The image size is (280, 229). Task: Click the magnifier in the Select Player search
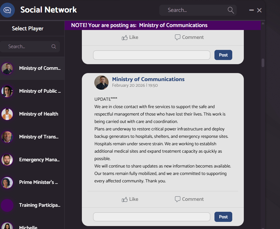54,46
